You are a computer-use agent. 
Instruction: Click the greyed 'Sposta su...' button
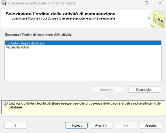(x=109, y=90)
